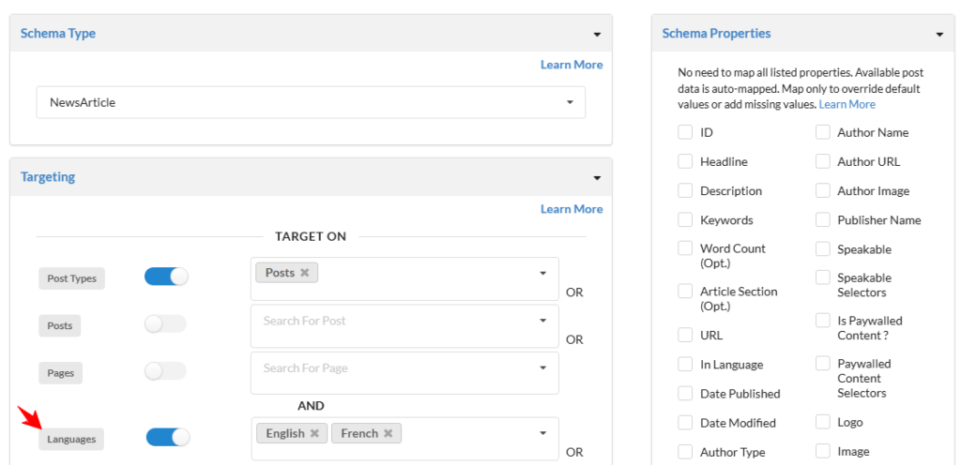Tick the Is Paywalled Content checkbox
This screenshot has height=465, width=961.
click(x=823, y=321)
